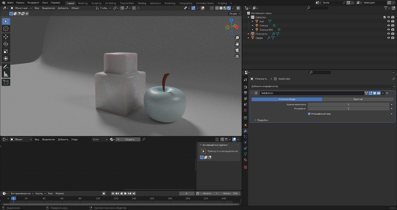Adjust the Уровни вьюпорта value field
Viewport: 397px width, 210px height.
pyautogui.click(x=348, y=104)
